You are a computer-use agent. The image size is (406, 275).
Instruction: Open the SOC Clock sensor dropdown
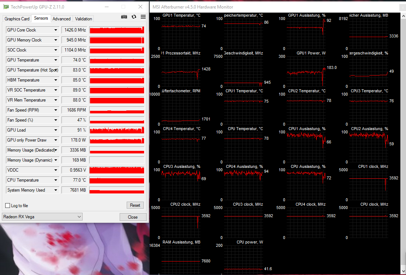pos(56,50)
